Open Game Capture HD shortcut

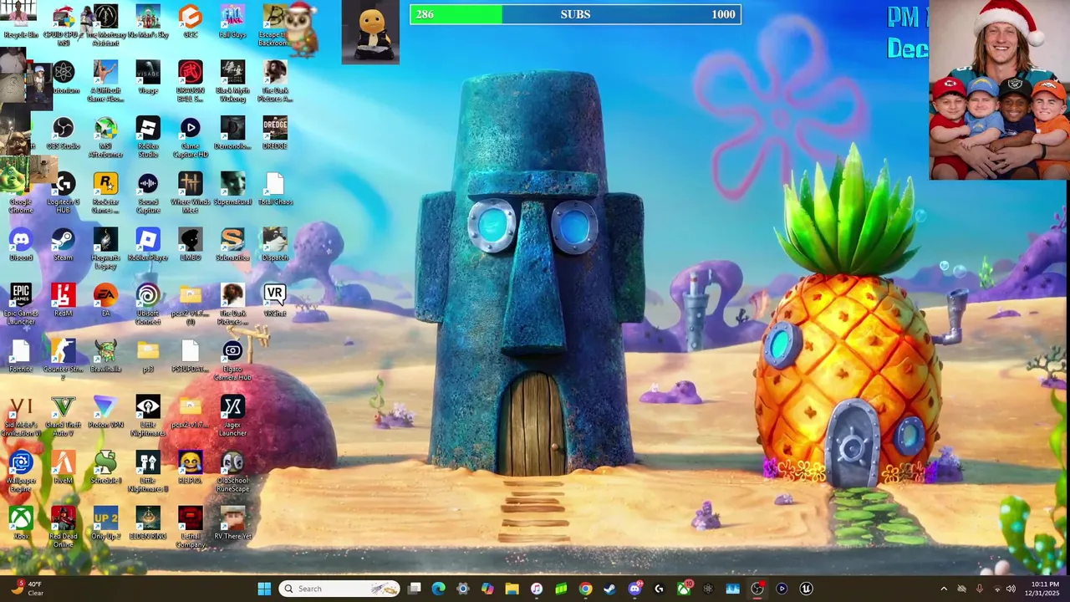coord(190,137)
